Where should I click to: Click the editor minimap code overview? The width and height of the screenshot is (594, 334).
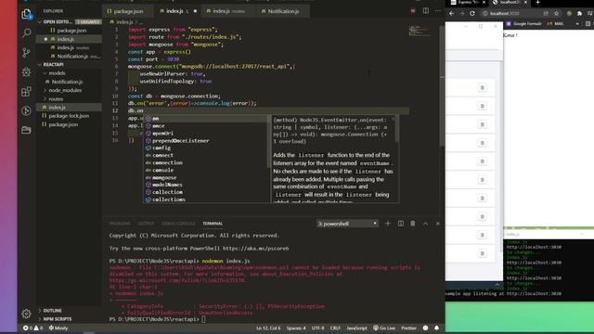(420, 31)
